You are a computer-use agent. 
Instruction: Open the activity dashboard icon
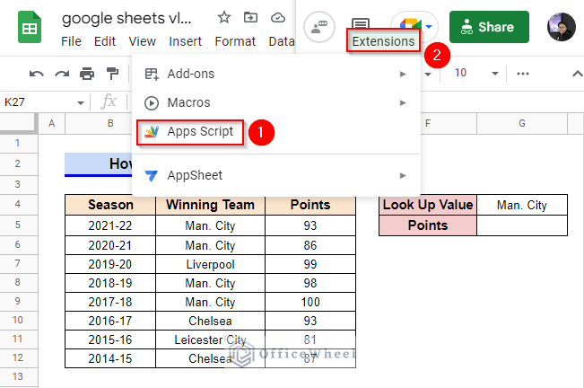click(x=319, y=27)
